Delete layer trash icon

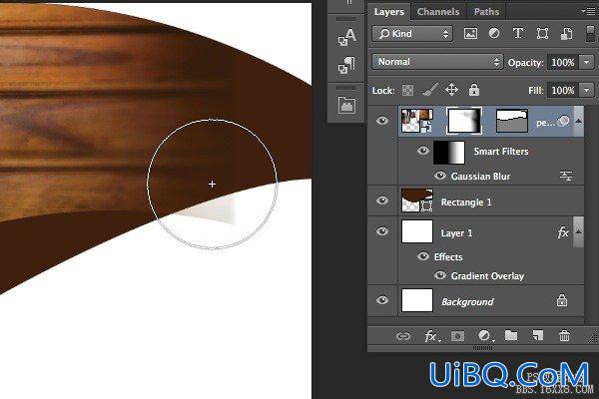pyautogui.click(x=564, y=335)
